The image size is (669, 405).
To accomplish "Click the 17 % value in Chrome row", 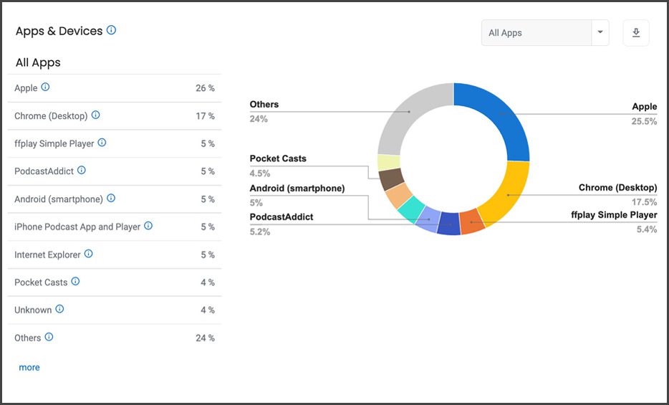I will click(206, 115).
